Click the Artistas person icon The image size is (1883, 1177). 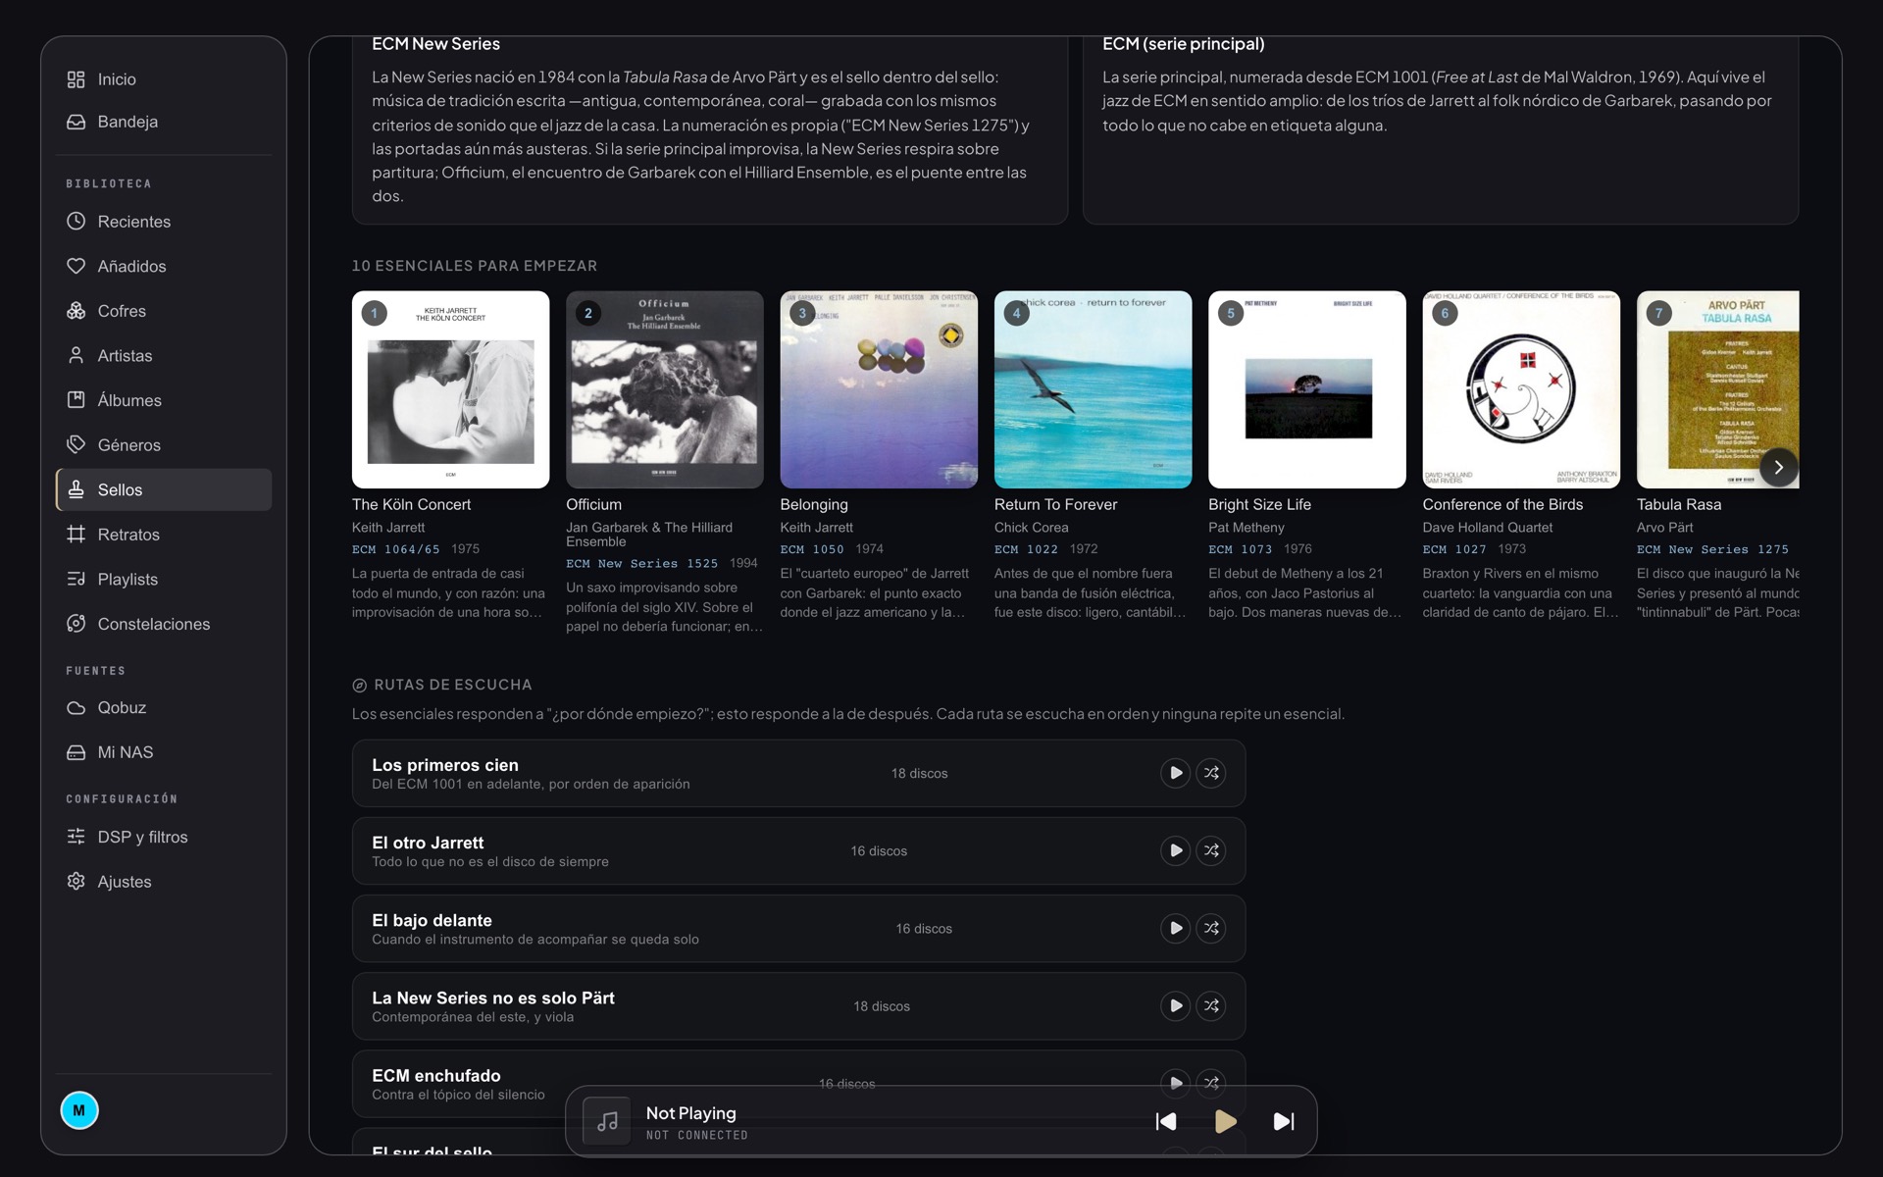[76, 355]
